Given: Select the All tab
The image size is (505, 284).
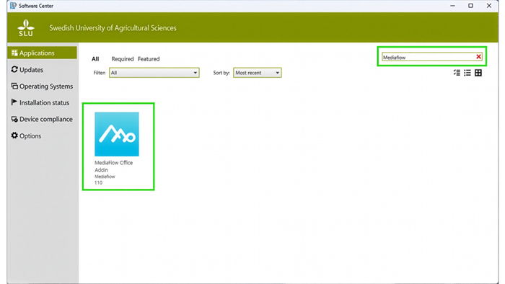Looking at the screenshot, I should pos(95,59).
